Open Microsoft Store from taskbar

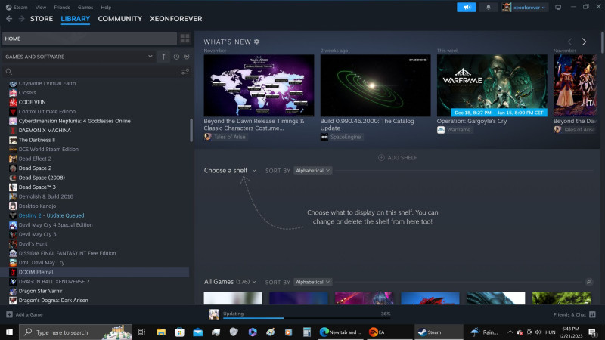(179, 332)
